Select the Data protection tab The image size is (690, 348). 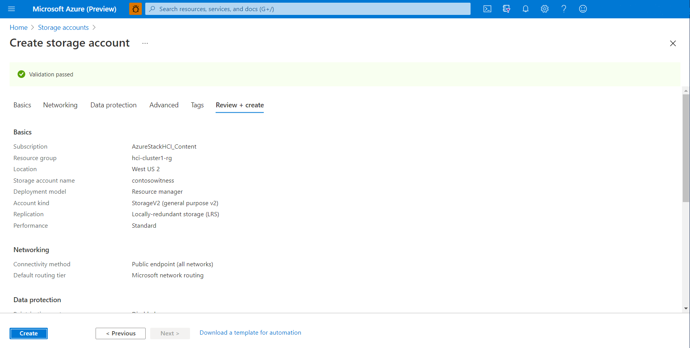click(x=113, y=105)
